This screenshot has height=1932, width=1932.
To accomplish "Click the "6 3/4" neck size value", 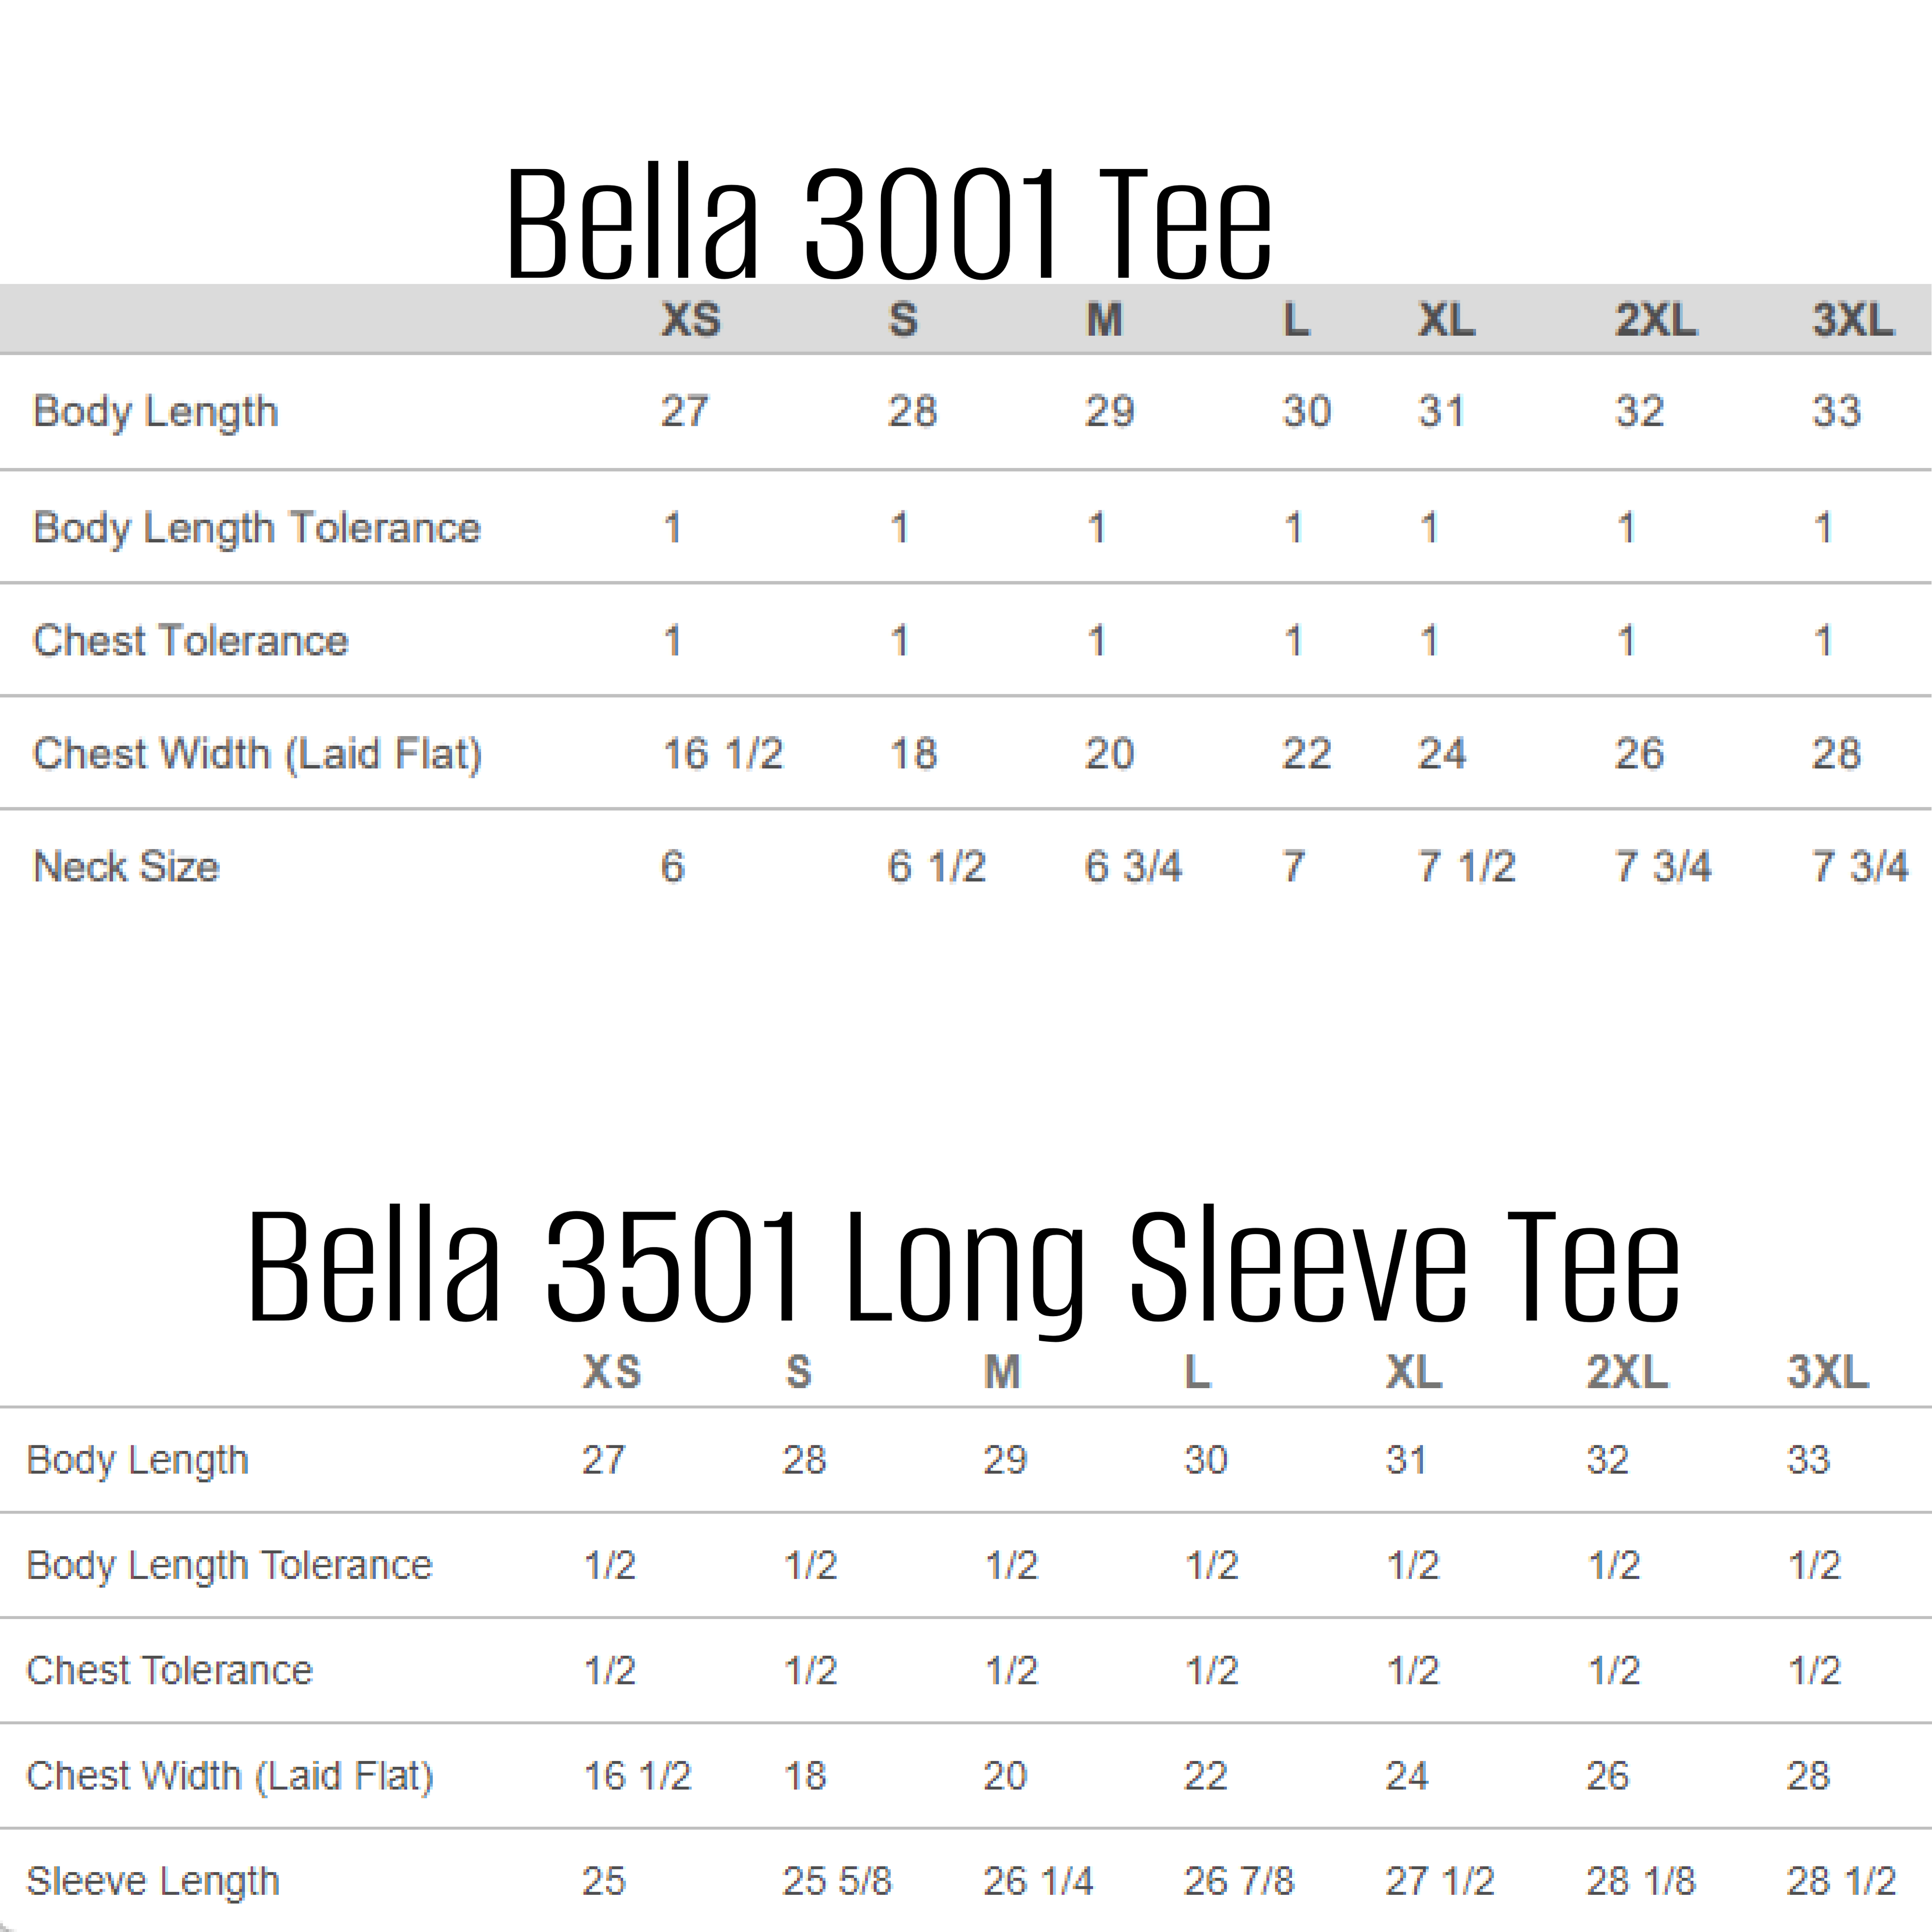I will point(1133,867).
